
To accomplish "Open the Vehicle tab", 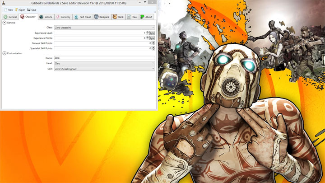I will pyautogui.click(x=46, y=17).
